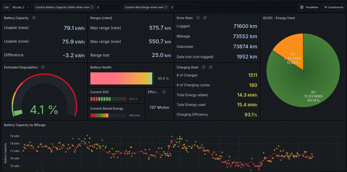This screenshot has width=347, height=172.
Task: Open the Car Model 3 dropdown
Action: pos(21,7)
